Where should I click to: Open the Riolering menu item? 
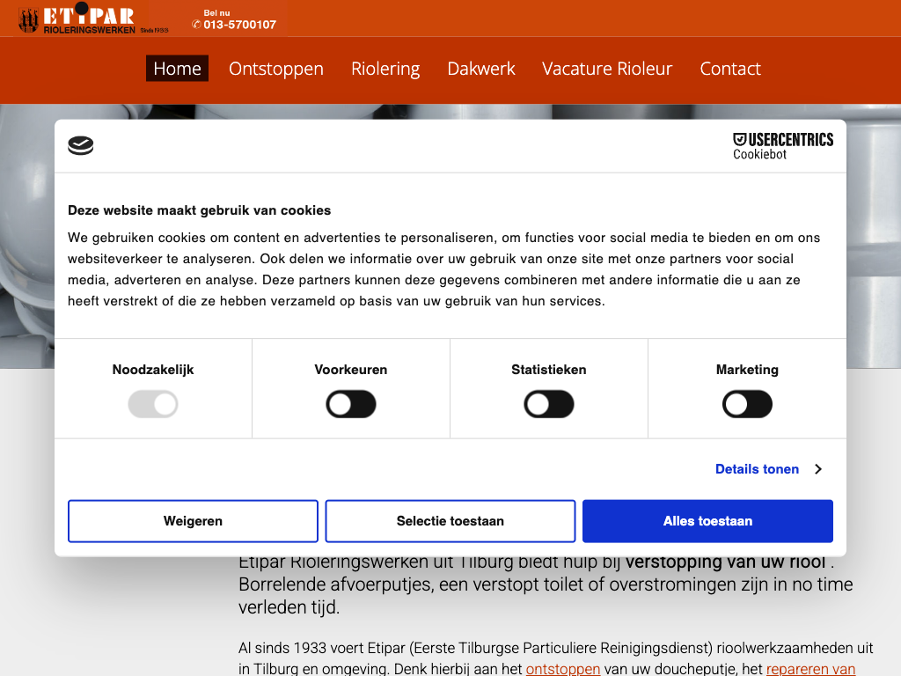pos(385,69)
